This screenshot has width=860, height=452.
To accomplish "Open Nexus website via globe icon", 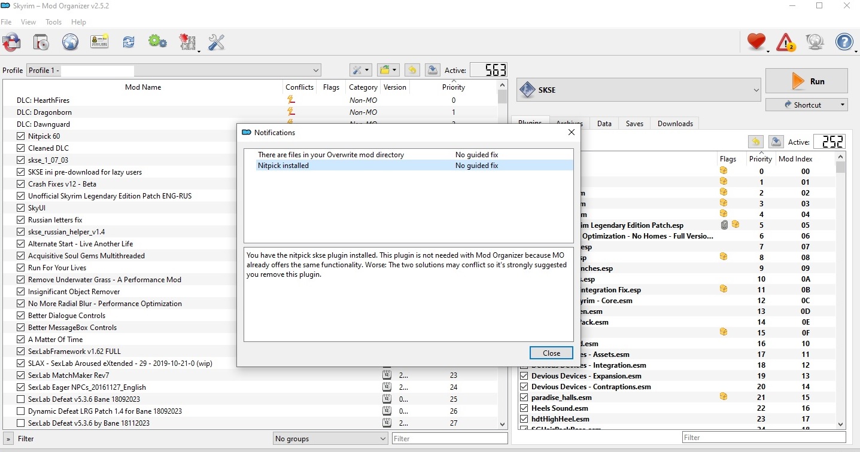I will coord(70,42).
